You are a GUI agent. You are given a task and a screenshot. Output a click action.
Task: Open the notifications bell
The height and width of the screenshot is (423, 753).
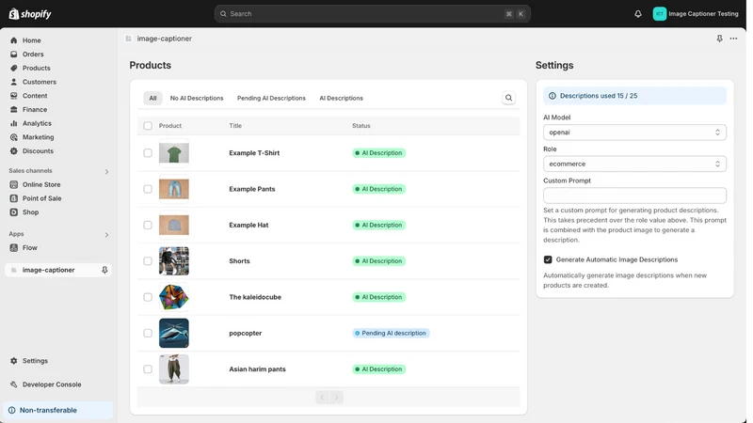click(638, 14)
